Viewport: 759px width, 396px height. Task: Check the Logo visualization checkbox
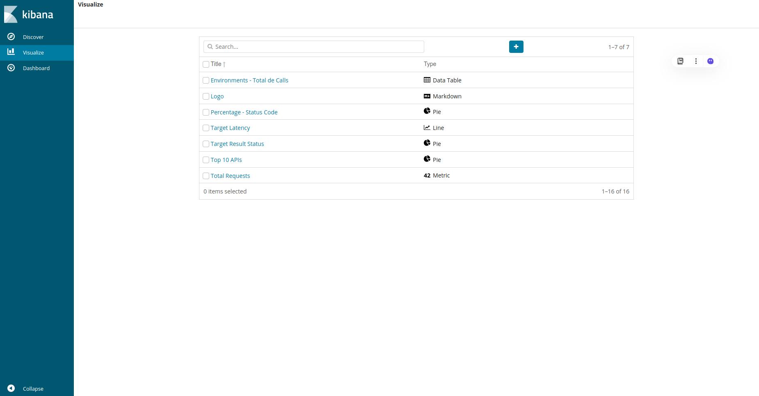click(206, 96)
